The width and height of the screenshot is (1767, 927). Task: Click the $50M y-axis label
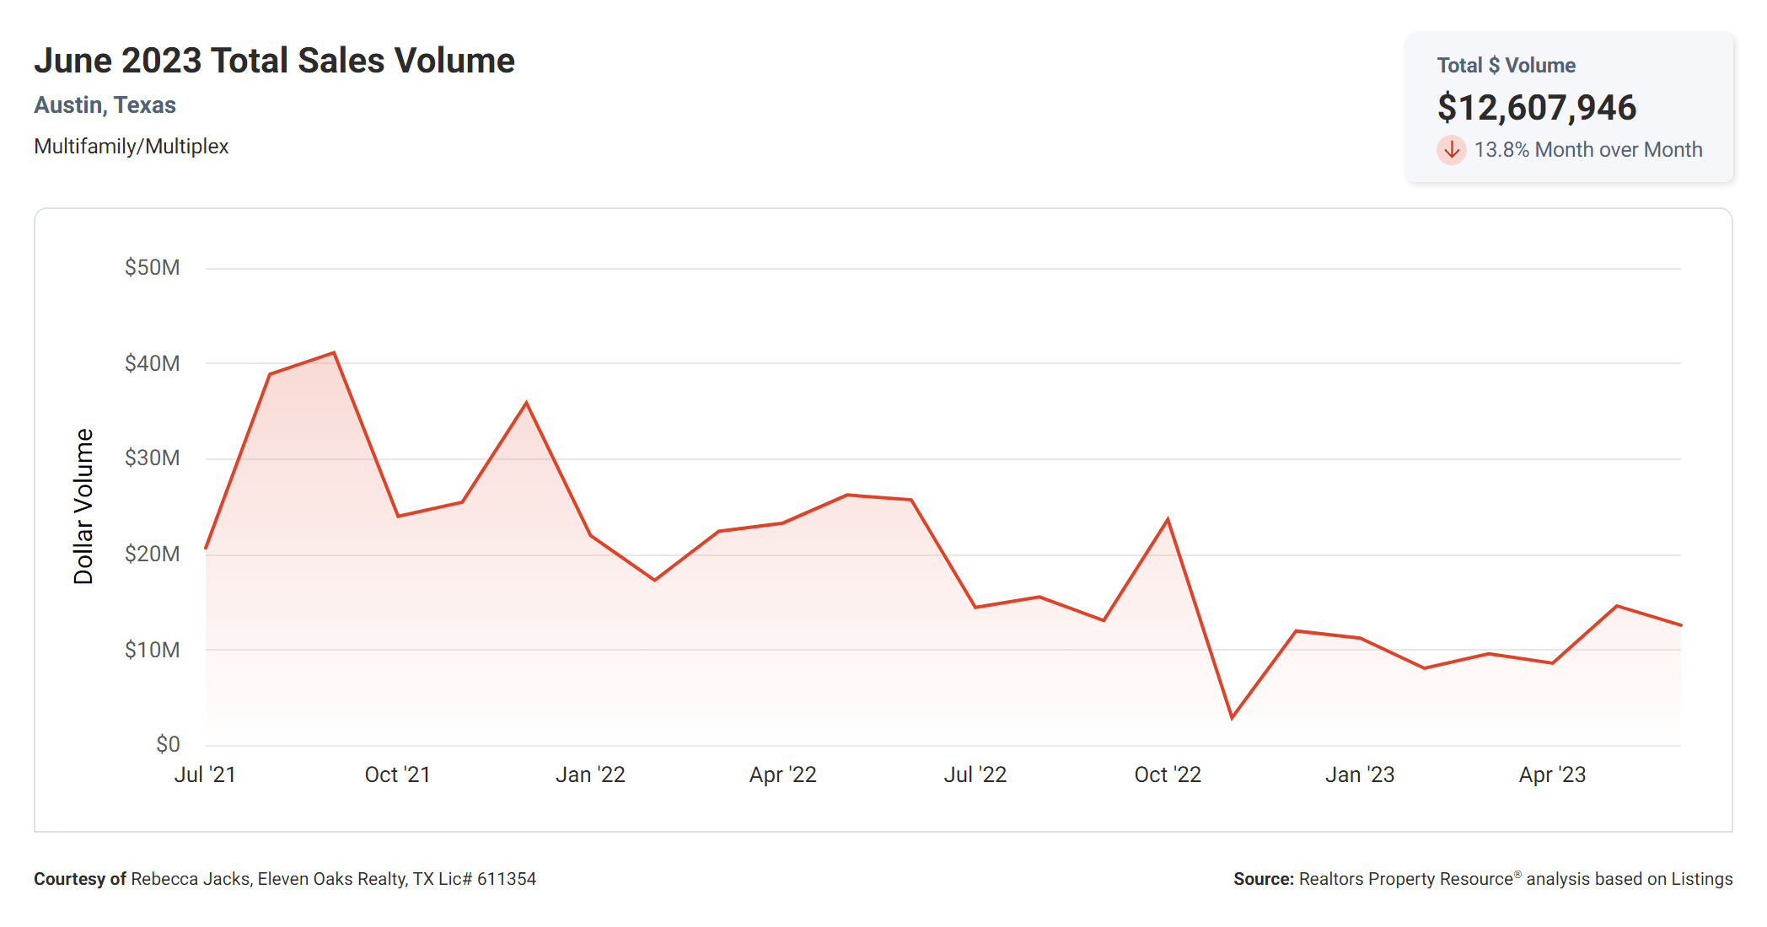153,268
